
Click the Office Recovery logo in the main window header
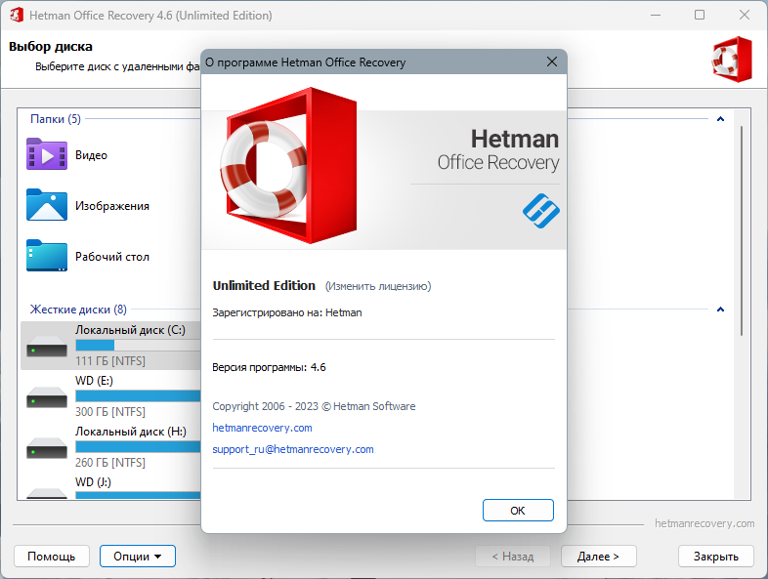tap(732, 59)
